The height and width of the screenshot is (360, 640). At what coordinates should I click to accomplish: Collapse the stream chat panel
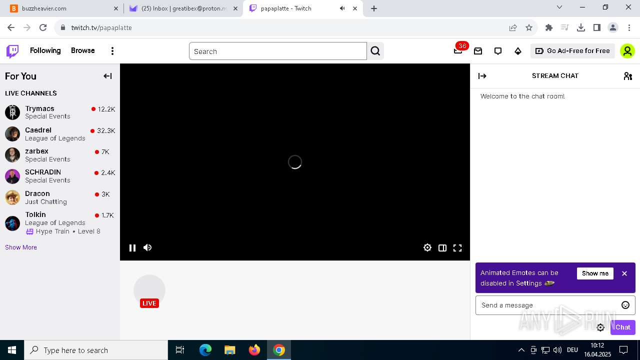482,76
